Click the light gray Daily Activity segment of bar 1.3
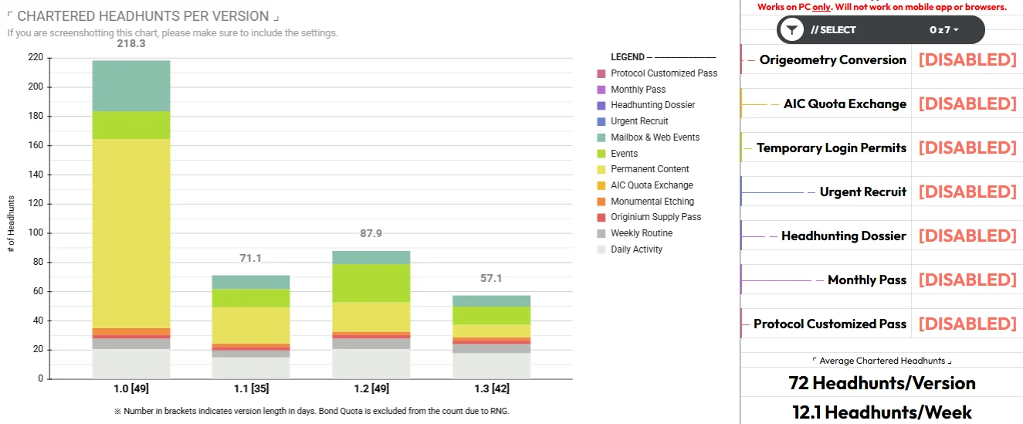1023x424 pixels. [491, 366]
